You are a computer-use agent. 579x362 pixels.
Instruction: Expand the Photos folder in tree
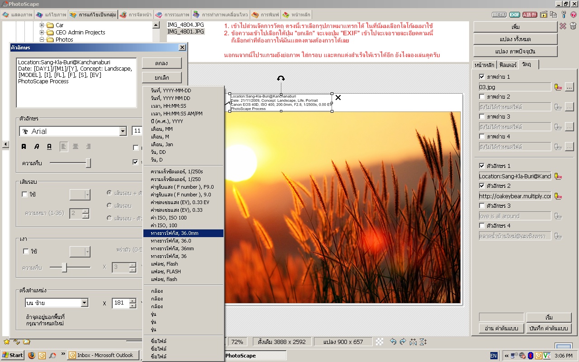pos(42,40)
